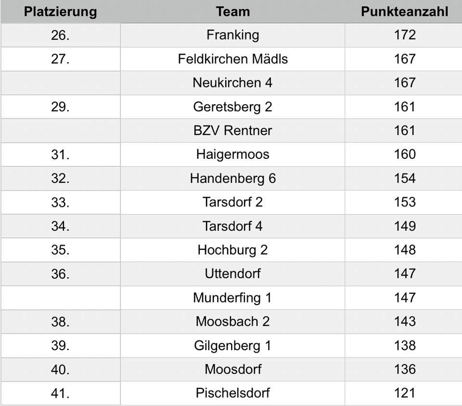
Task: Click the Moosbach 2 team cell
Action: (233, 321)
